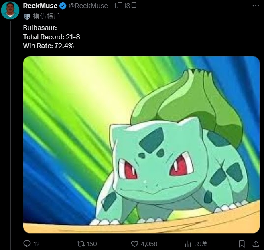This screenshot has height=250, width=264.
Task: Click the 模仿帳戶 parody label
Action: click(46, 16)
